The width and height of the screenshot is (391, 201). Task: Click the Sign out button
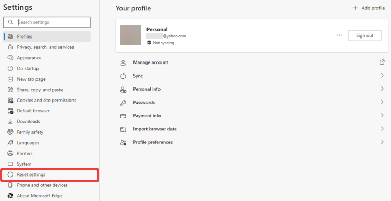click(x=364, y=35)
